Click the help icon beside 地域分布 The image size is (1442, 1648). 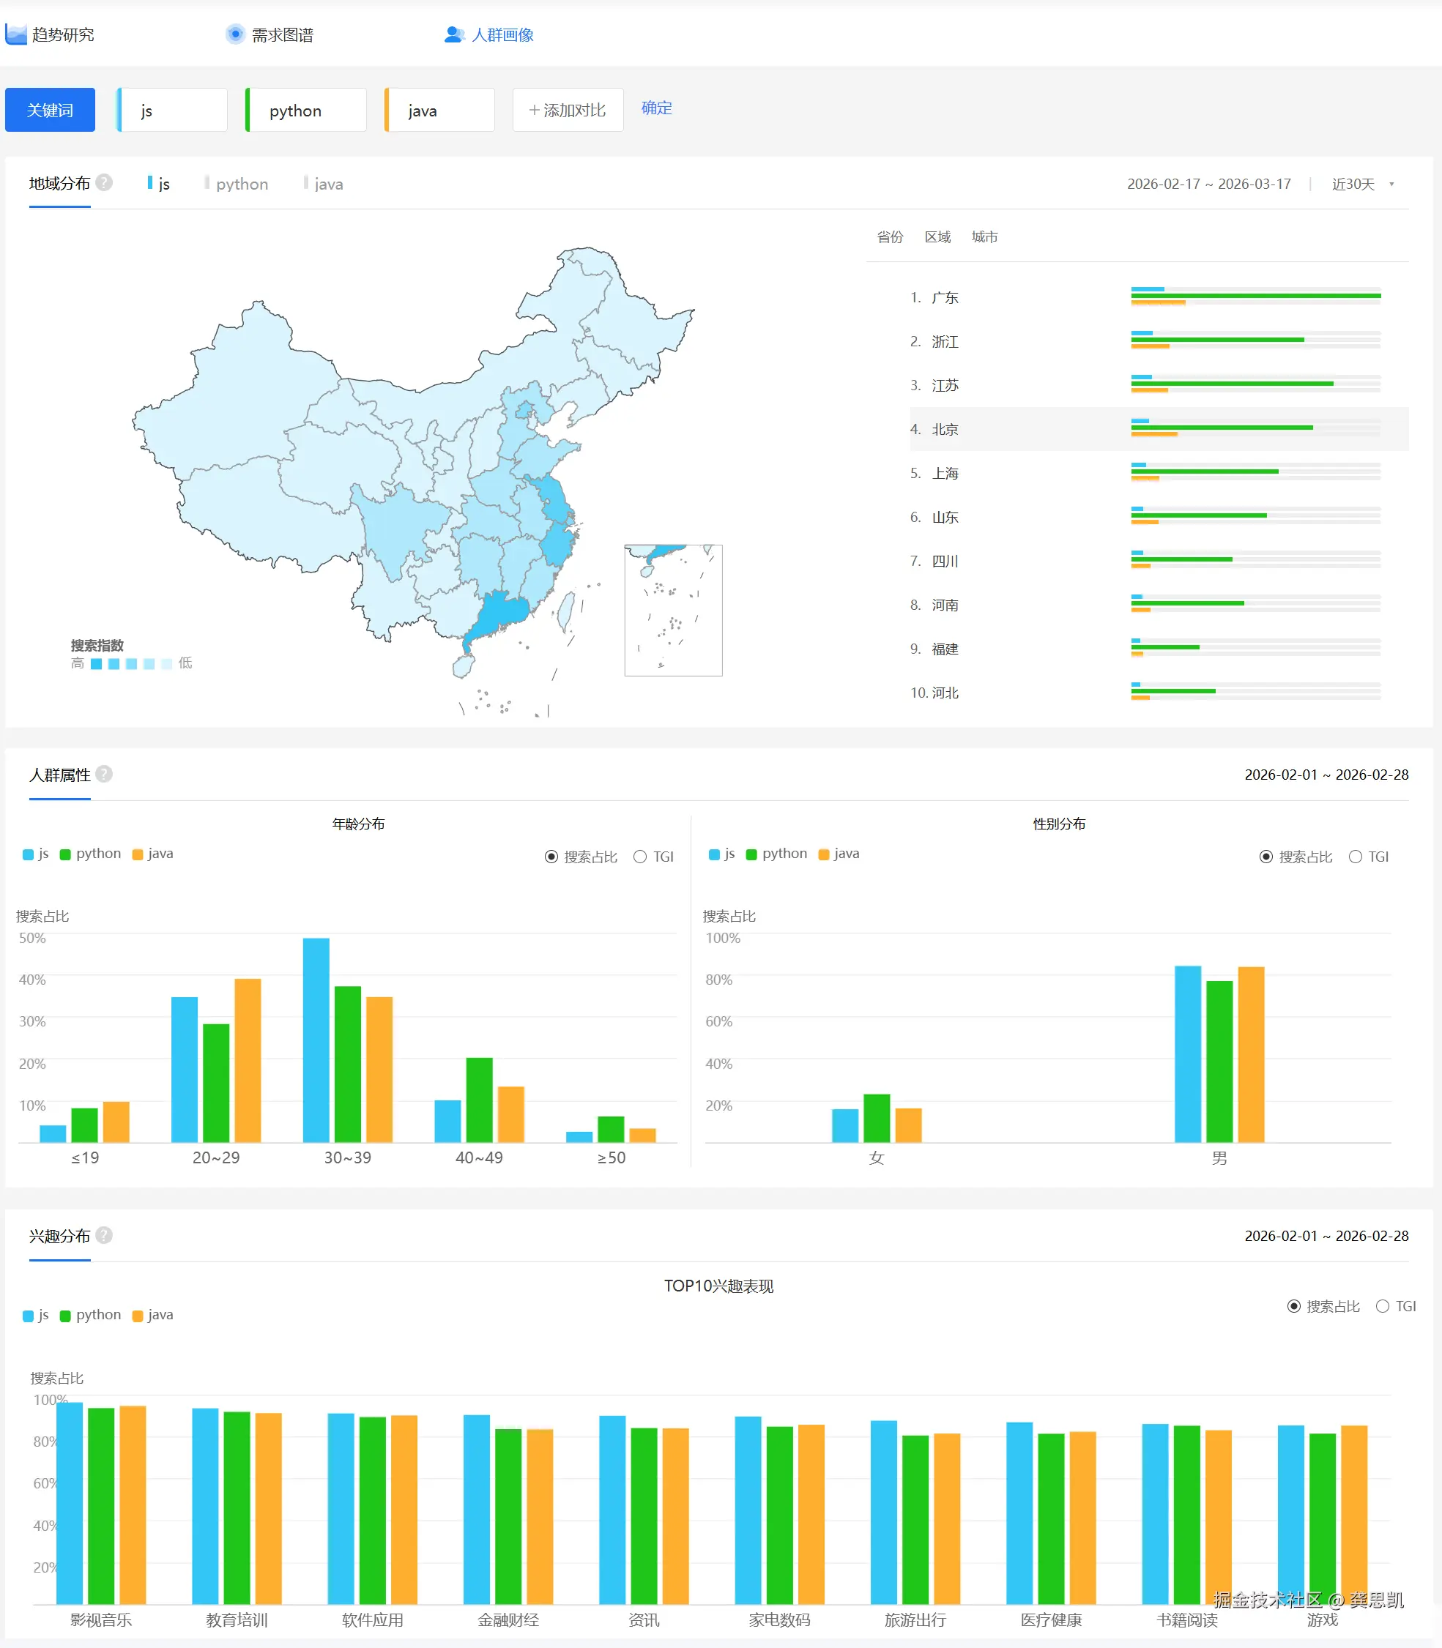click(x=104, y=182)
